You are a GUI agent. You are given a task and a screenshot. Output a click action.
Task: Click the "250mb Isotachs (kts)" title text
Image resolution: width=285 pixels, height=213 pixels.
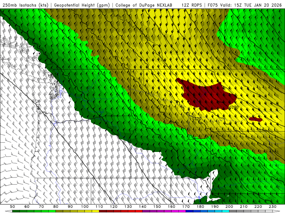coord(25,5)
